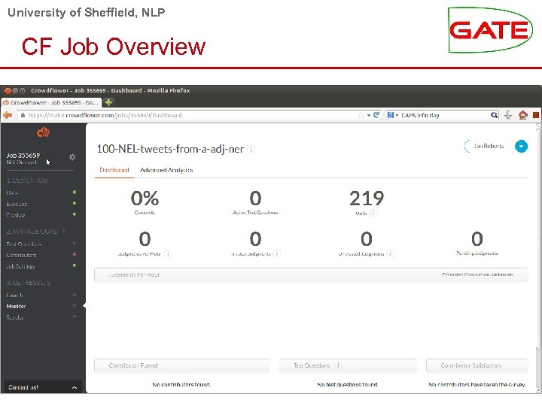
Task: Select Monitor in the sidebar
Action: click(x=16, y=306)
